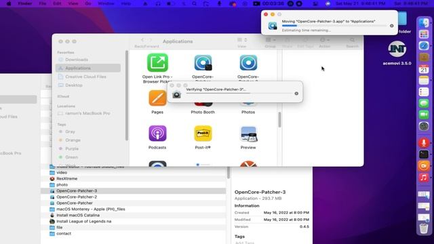Open Safari from the Dock

click(424, 46)
